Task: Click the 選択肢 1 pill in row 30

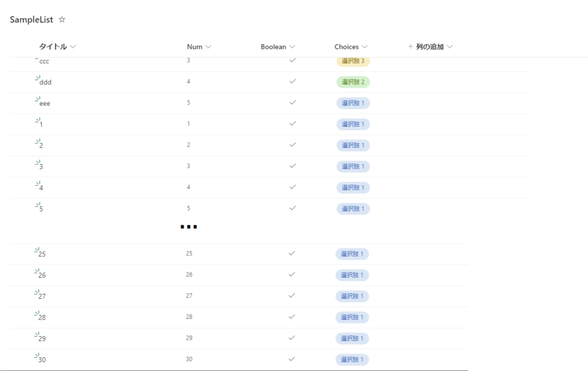Action: pyautogui.click(x=352, y=360)
